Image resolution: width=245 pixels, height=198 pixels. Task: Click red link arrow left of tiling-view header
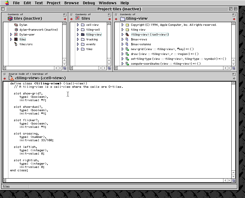click(116, 19)
